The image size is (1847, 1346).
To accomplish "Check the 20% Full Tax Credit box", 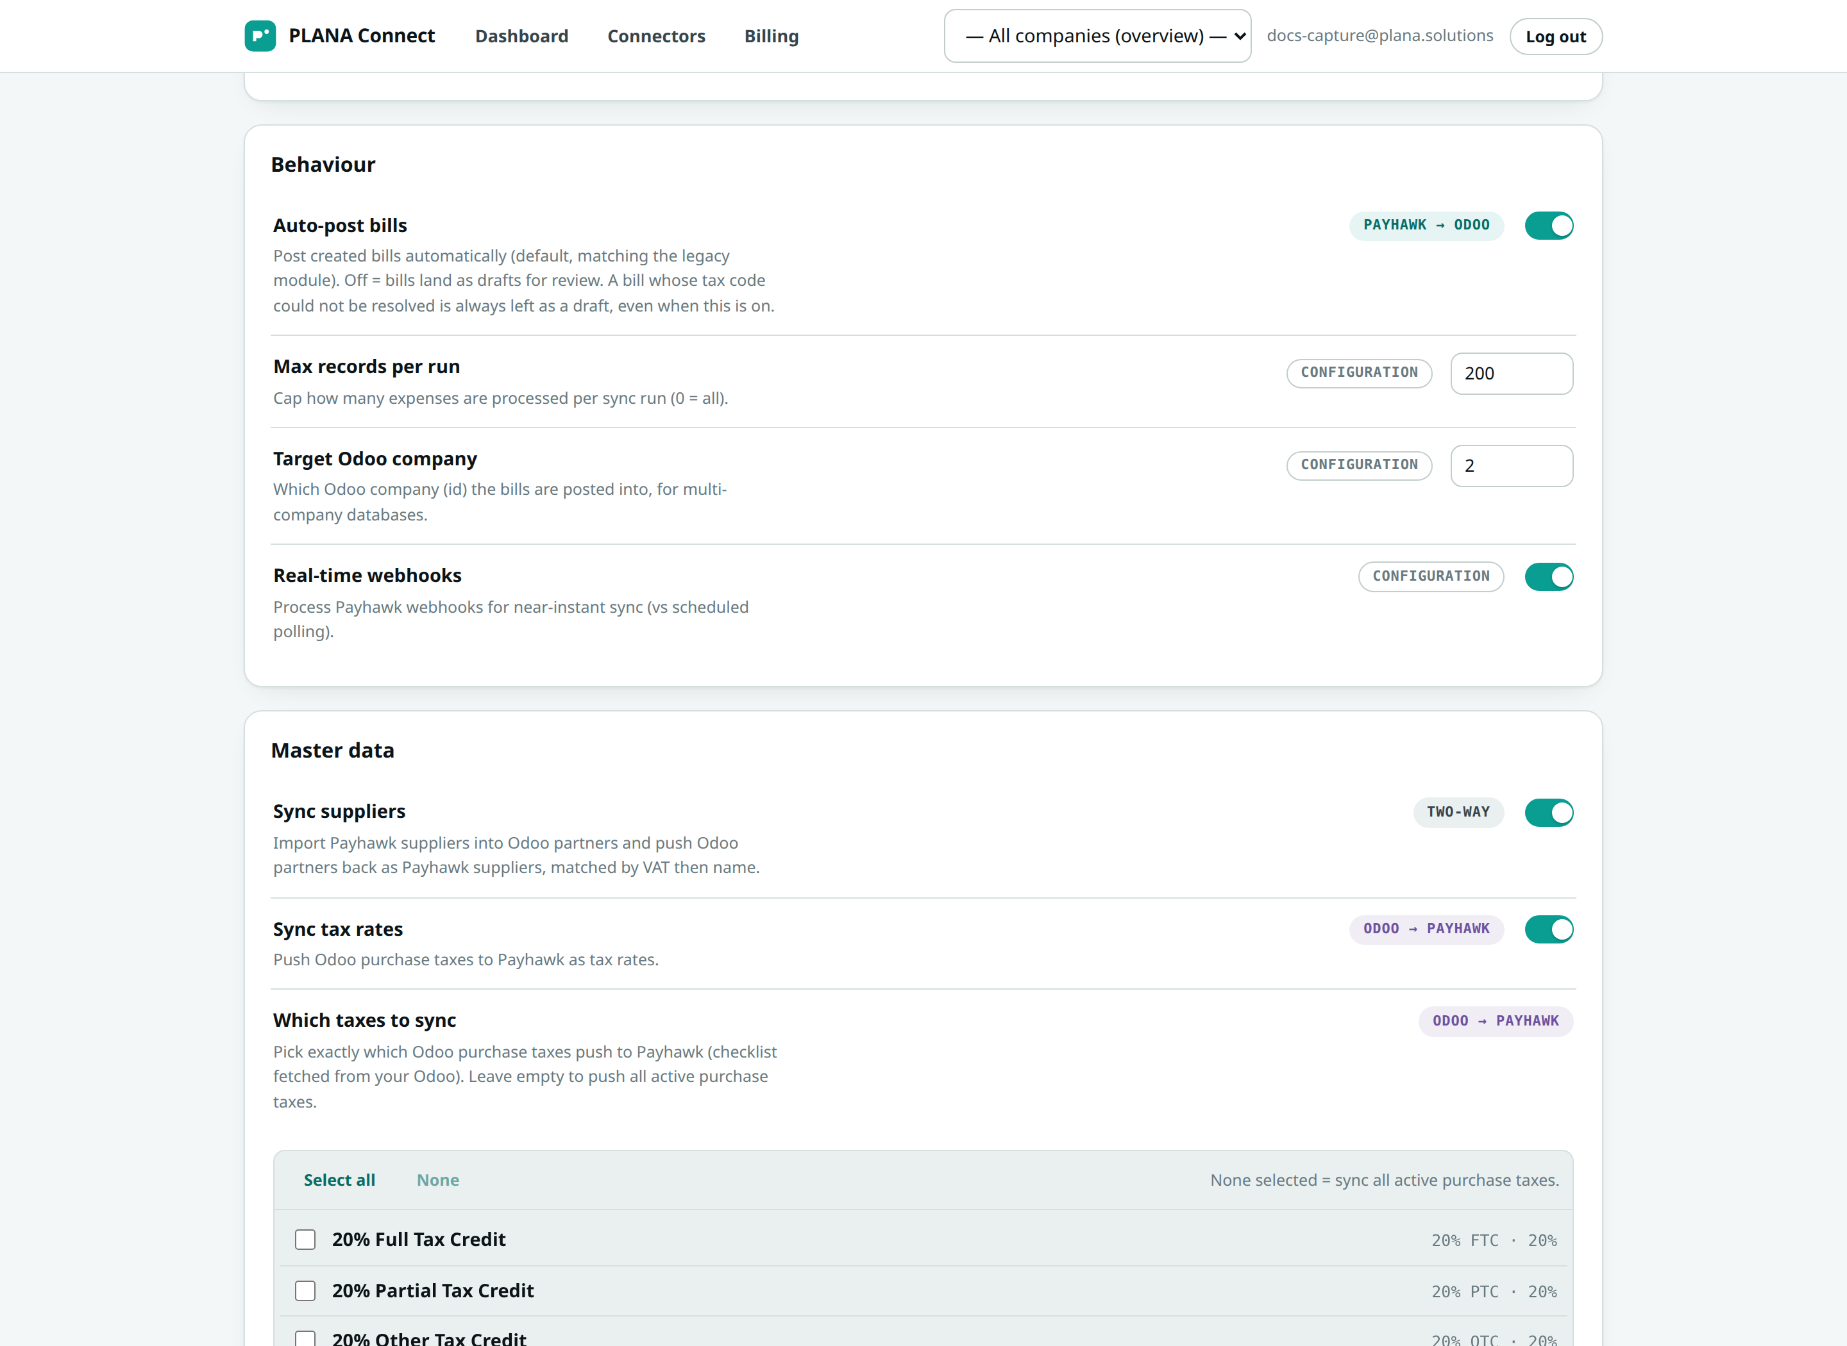I will 305,1239.
